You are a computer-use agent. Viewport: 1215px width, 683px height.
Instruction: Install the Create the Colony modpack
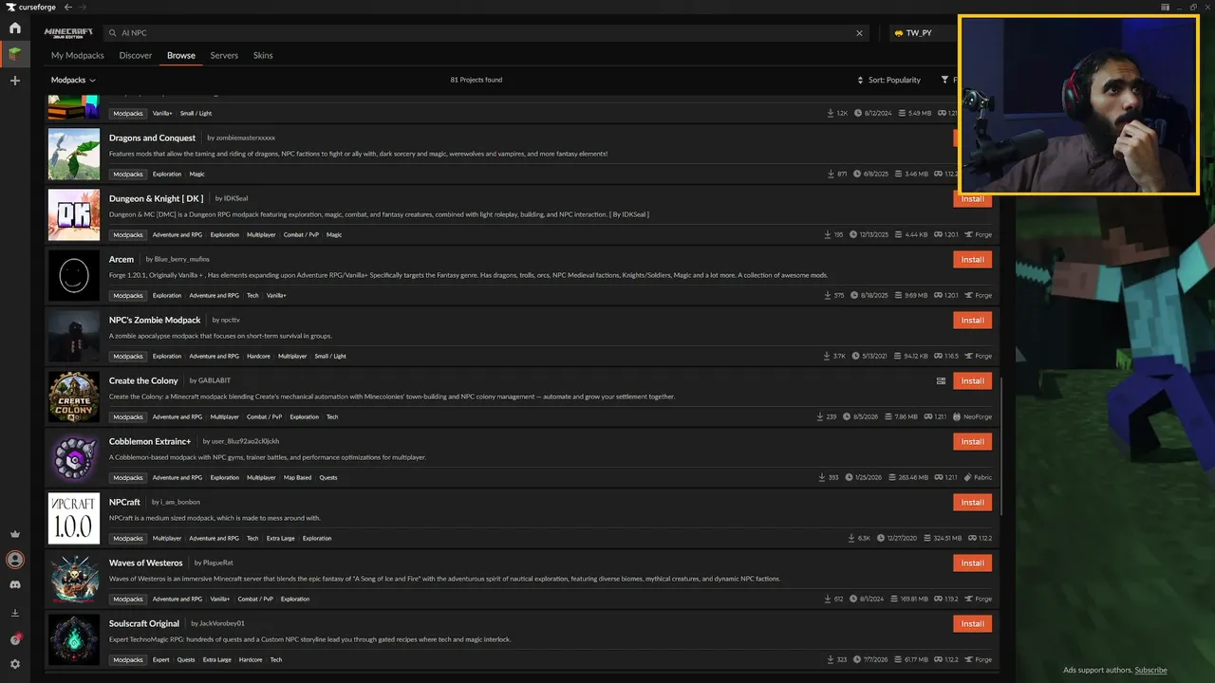coord(972,381)
